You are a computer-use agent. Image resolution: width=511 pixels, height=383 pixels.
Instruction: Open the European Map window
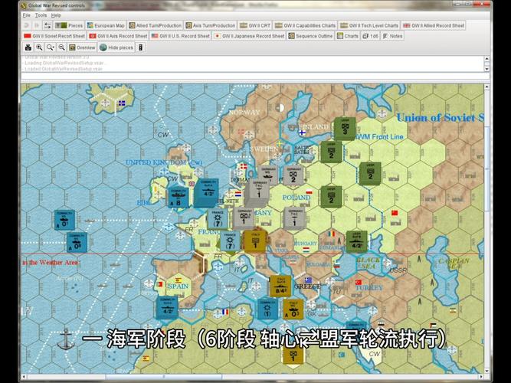106,25
